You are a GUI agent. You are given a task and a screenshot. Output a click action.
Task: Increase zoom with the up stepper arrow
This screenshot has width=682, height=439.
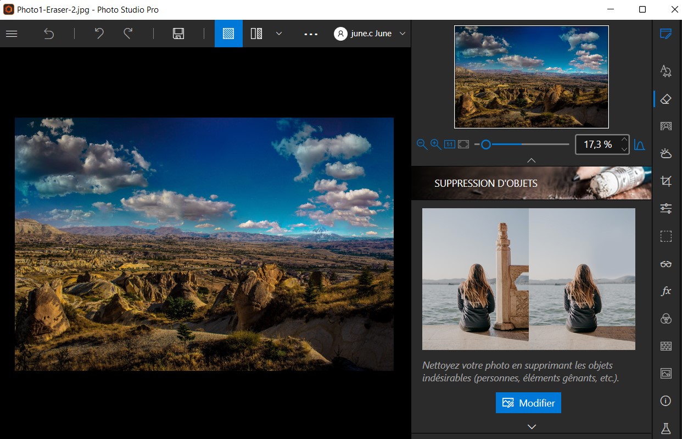624,140
